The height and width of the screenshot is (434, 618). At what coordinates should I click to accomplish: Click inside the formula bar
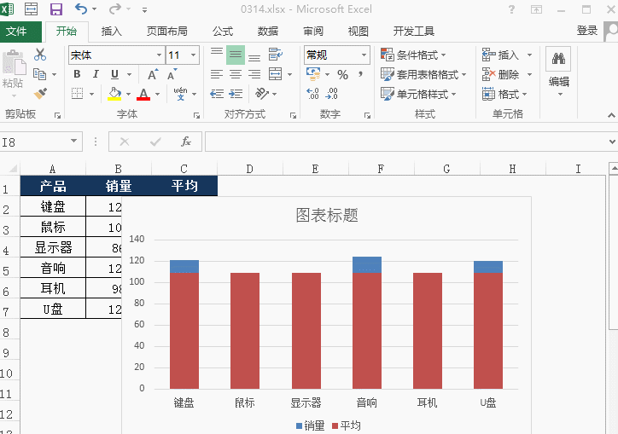coord(406,142)
